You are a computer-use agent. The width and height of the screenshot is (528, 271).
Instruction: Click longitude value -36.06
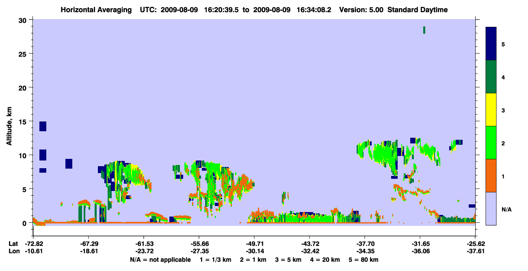[x=420, y=251]
